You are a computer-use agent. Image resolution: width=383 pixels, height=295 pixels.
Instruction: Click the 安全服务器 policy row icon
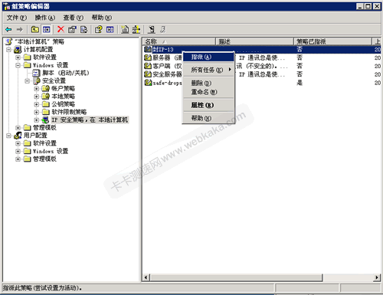click(x=148, y=74)
